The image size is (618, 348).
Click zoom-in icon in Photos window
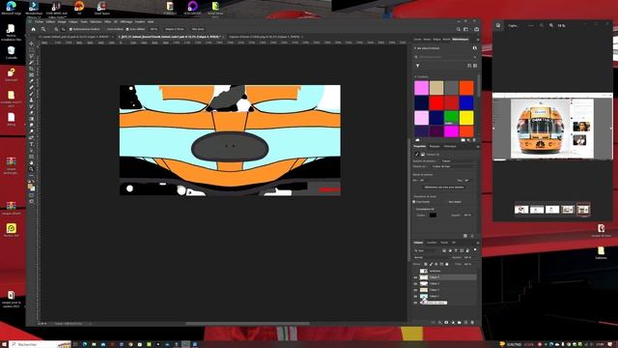click(x=551, y=25)
